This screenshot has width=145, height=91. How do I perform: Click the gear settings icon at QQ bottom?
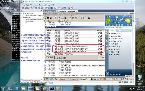click(x=111, y=75)
